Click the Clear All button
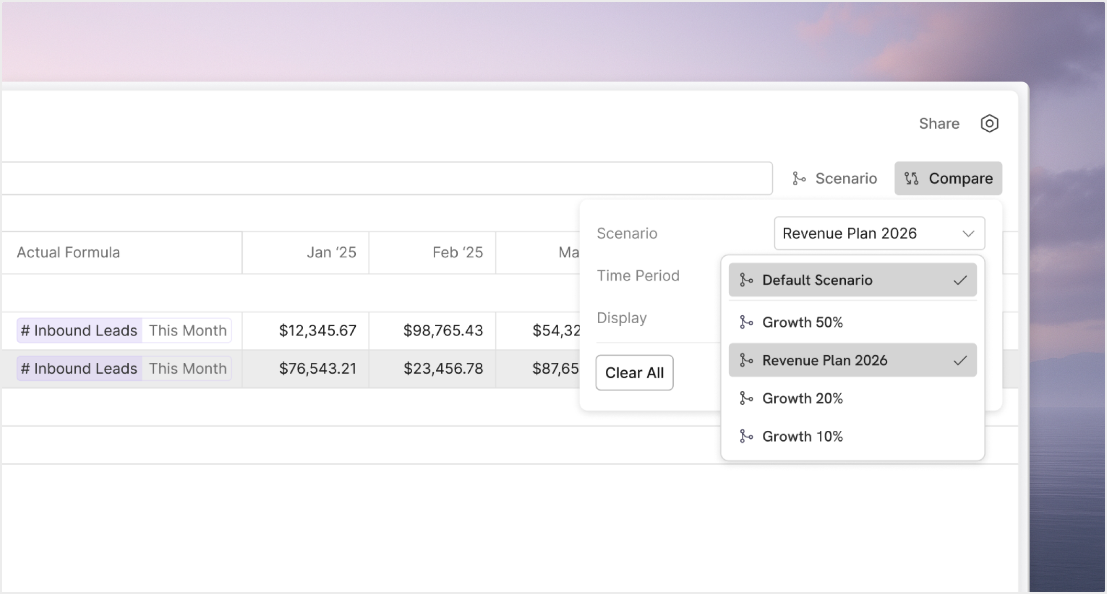 (x=635, y=373)
